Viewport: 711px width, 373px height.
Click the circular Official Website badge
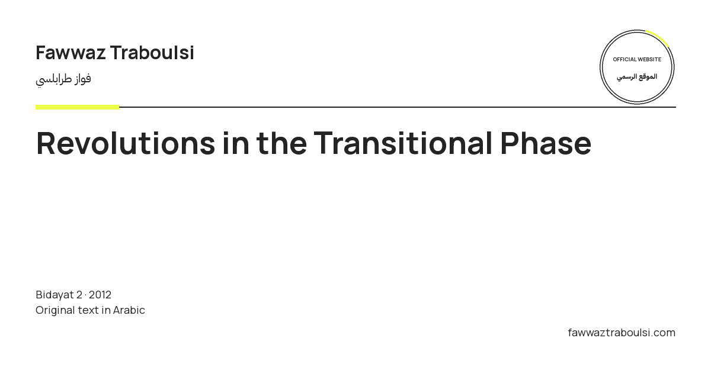pos(637,67)
